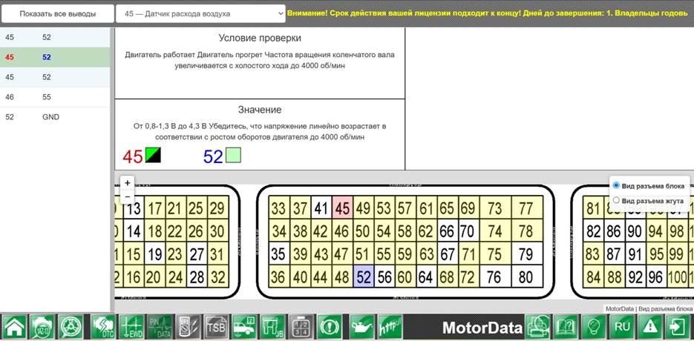694x341 pixels.
Task: Click the print preview icon
Action: pos(538,328)
